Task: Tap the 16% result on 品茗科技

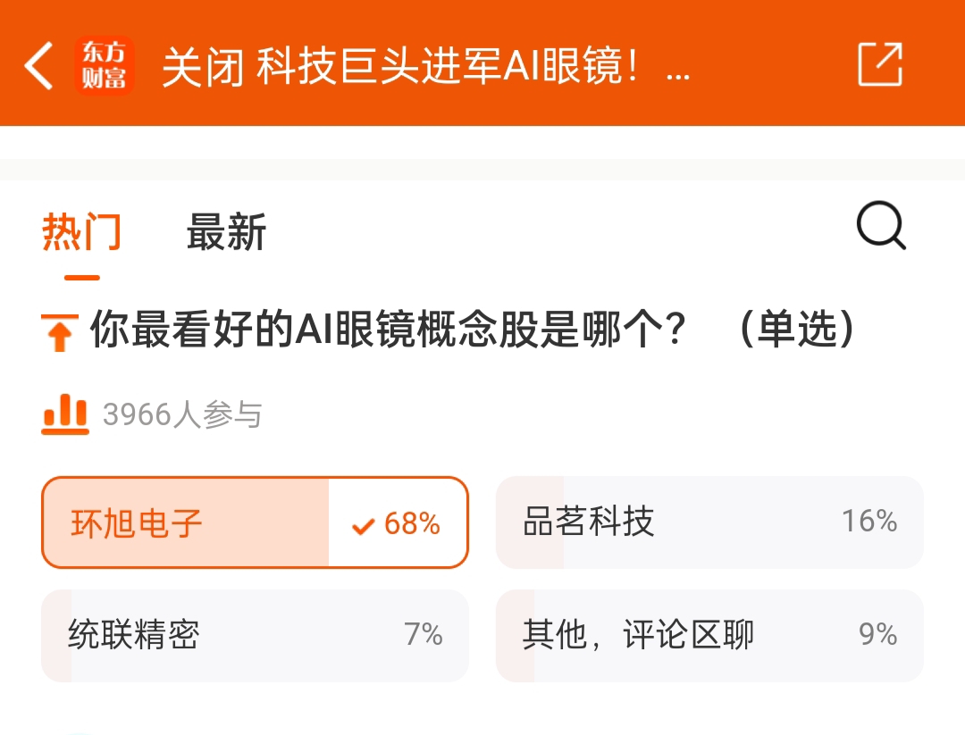Action: (x=868, y=522)
